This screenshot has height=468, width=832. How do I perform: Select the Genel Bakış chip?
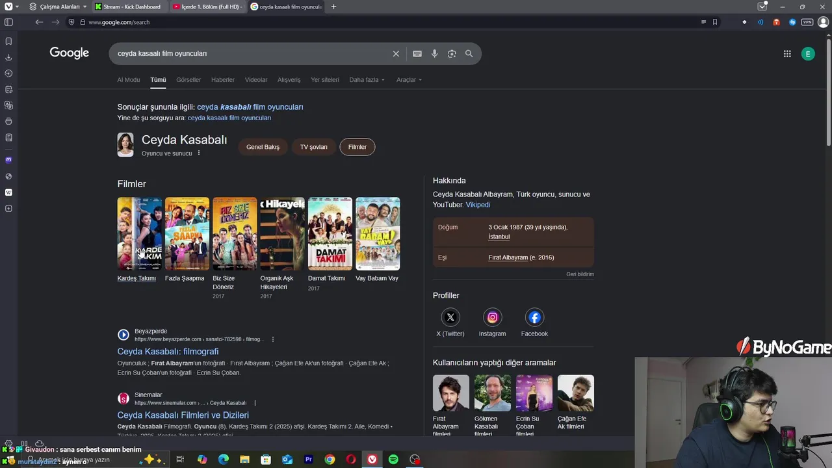(263, 147)
